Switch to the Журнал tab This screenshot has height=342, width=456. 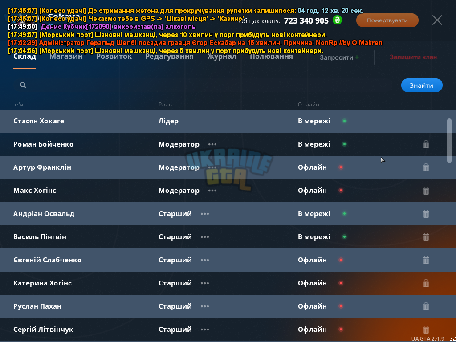pos(222,57)
